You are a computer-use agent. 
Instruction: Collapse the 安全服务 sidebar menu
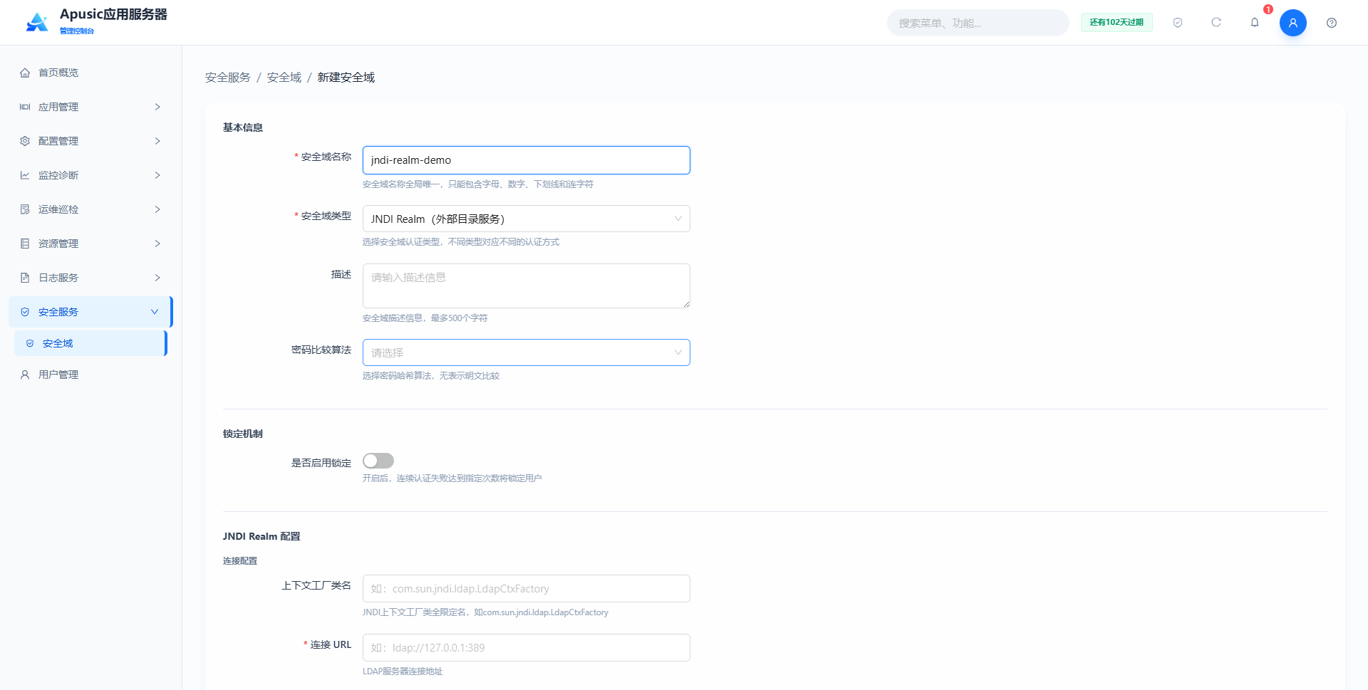[x=90, y=312]
